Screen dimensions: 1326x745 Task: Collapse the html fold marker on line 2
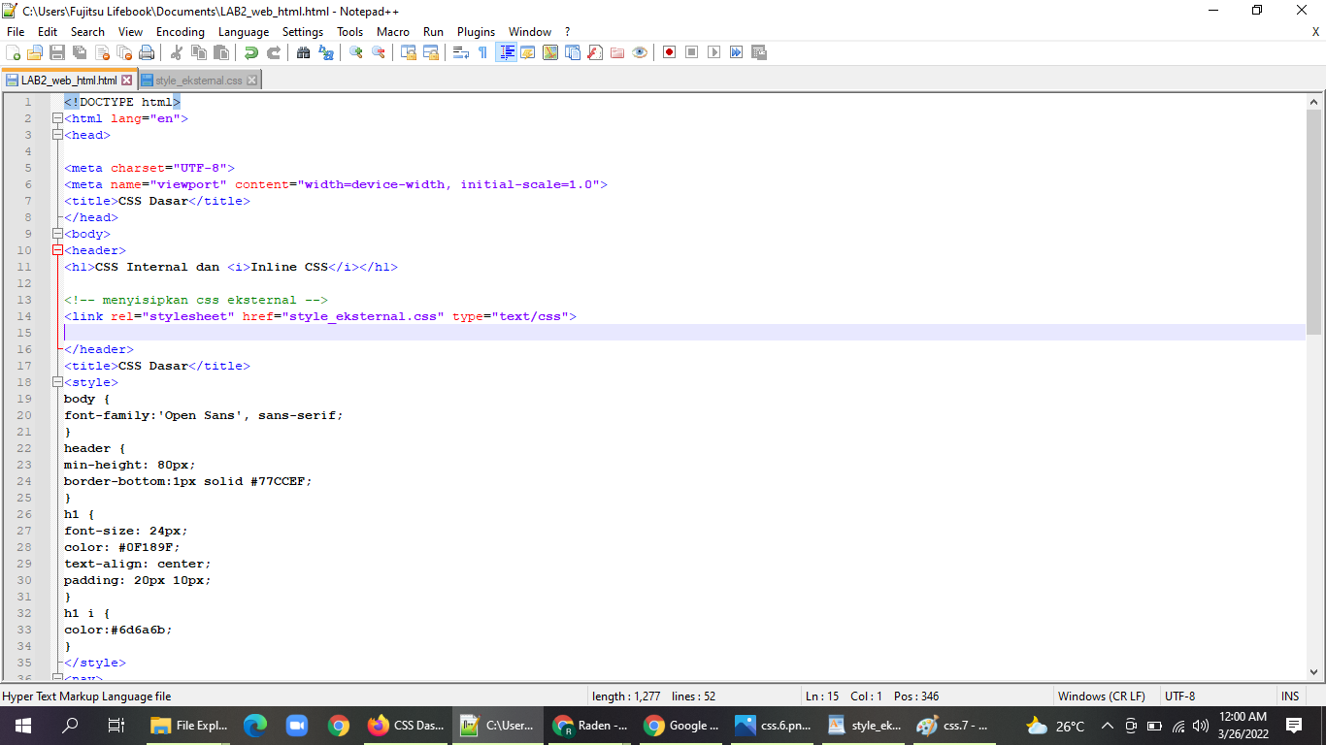coord(57,118)
